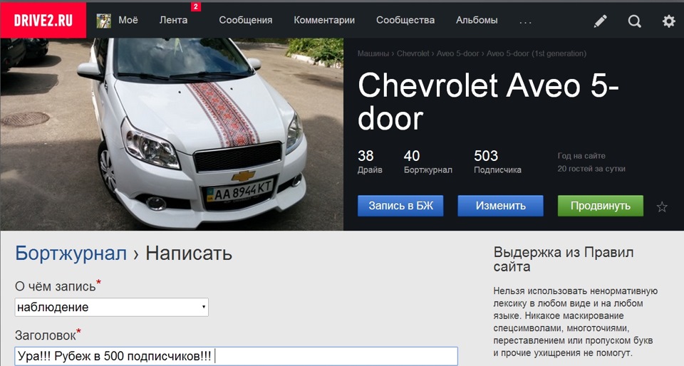Click the Год на сайте text
Screen dimensions: 684x366
pos(581,155)
